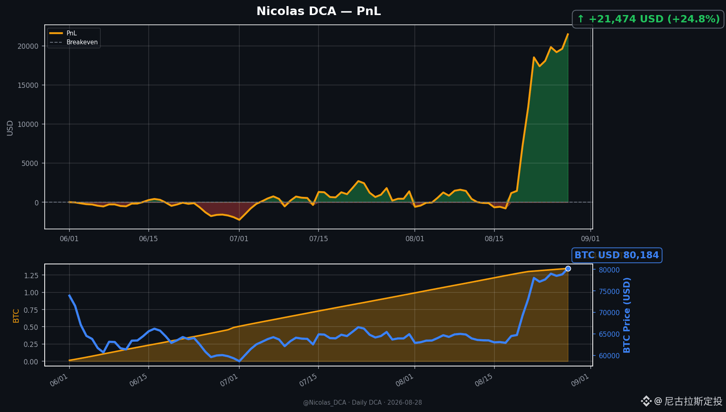Click the 80000 tick on the price axis
Screen dimensions: 726x412
point(609,270)
